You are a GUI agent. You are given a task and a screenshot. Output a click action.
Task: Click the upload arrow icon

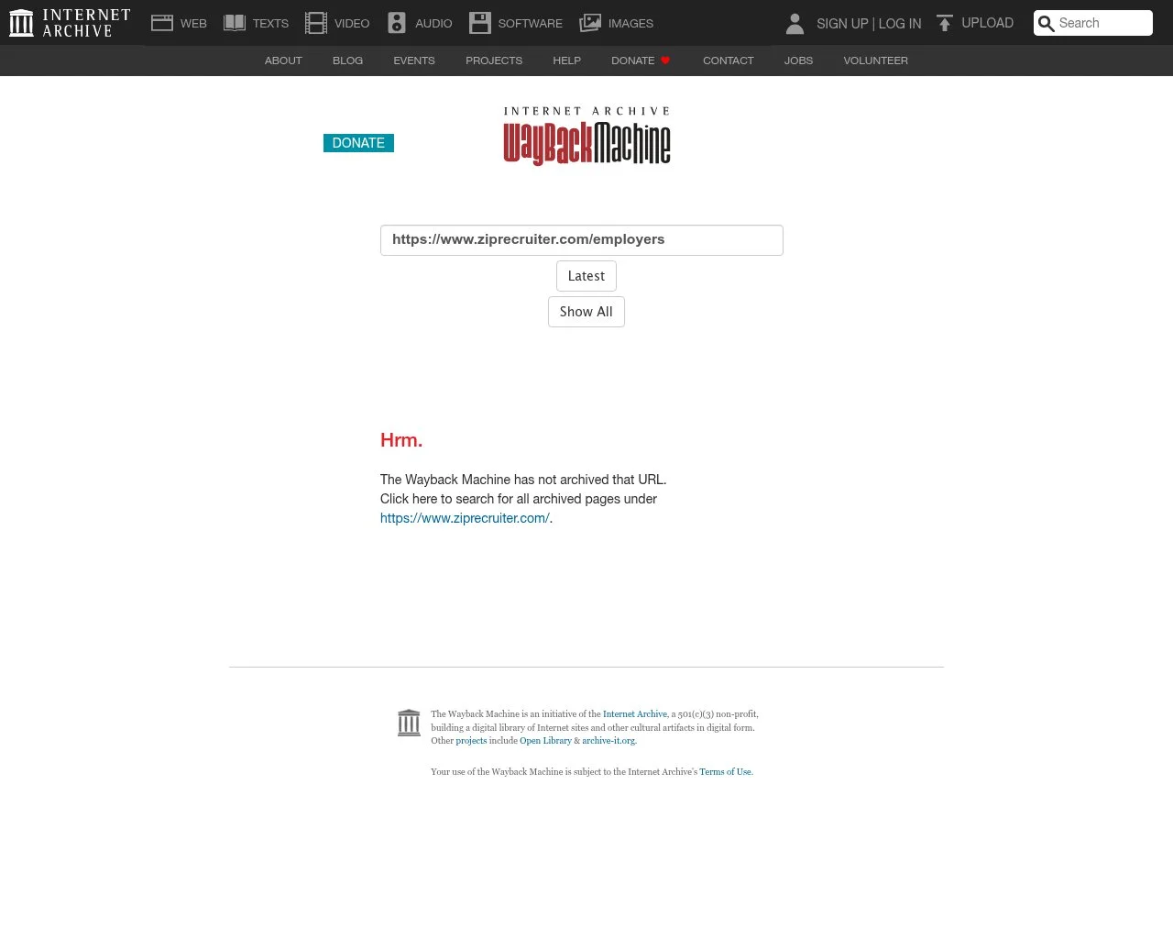click(945, 23)
